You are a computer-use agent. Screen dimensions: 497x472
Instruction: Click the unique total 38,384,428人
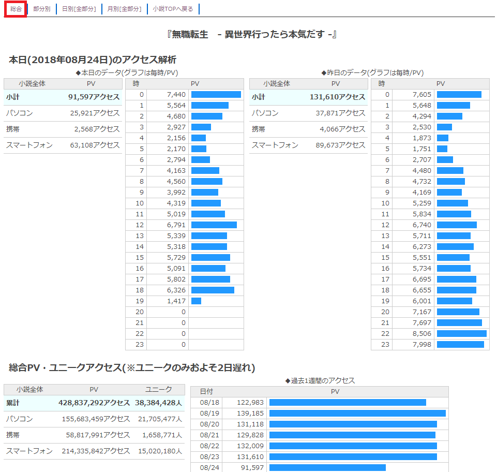(x=158, y=403)
